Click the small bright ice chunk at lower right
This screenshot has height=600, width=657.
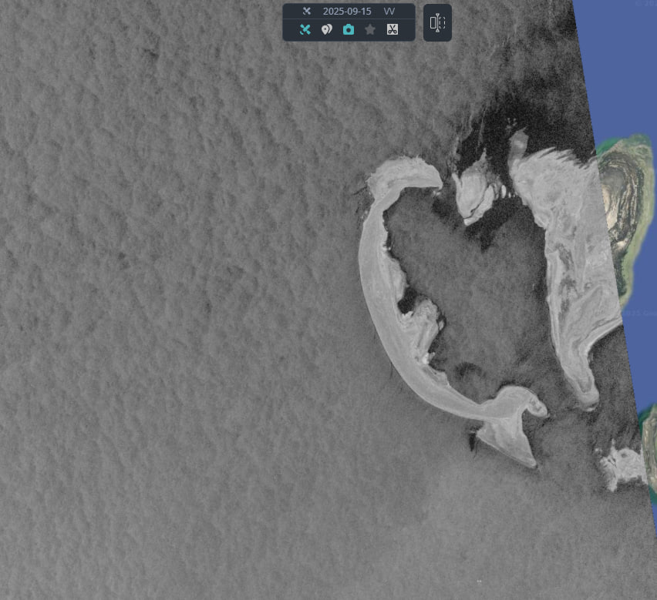(x=625, y=466)
